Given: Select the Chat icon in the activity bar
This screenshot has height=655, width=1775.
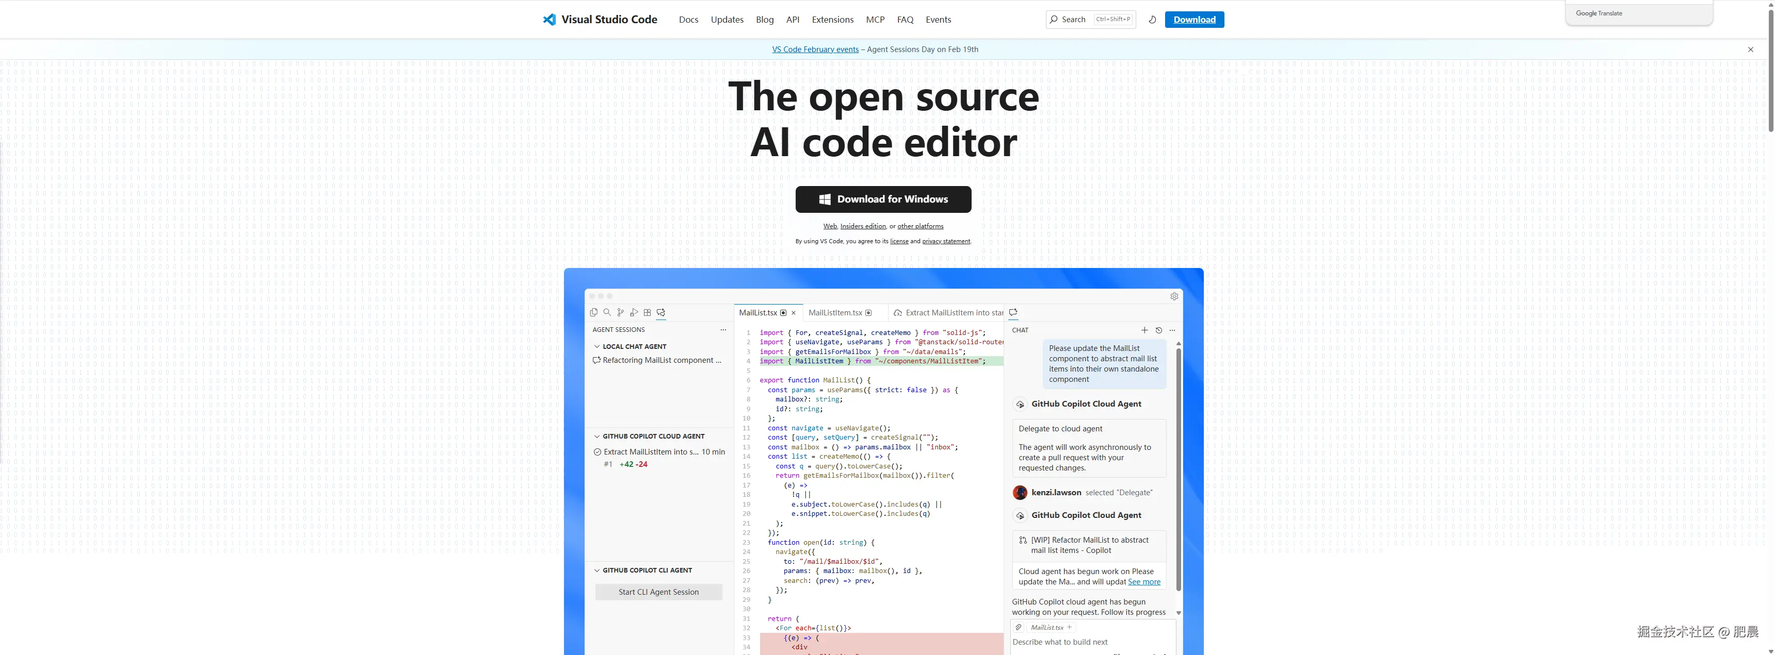Looking at the screenshot, I should pos(661,312).
